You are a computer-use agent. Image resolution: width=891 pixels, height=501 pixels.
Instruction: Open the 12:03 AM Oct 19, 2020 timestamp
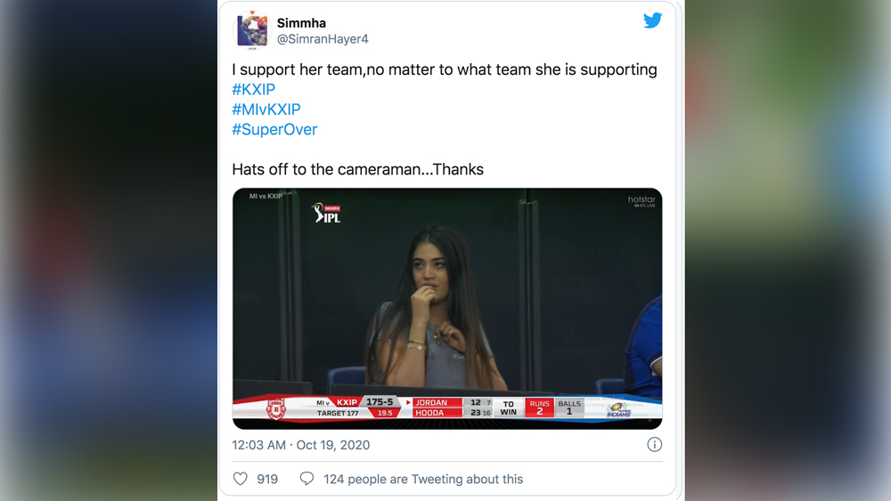[x=300, y=445]
